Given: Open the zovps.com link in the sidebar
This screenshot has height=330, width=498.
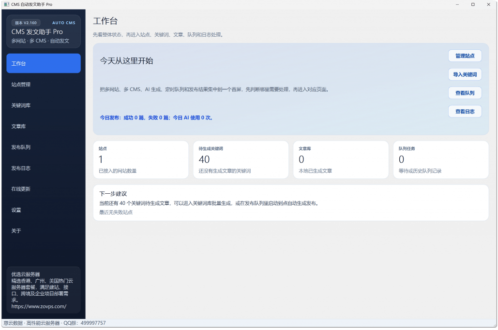Looking at the screenshot, I should [39, 306].
